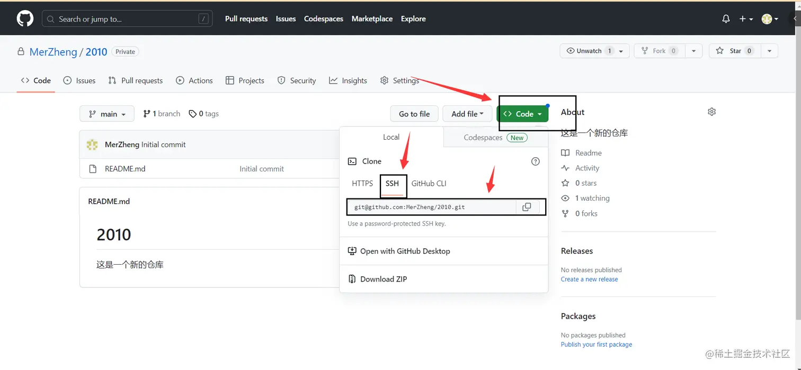This screenshot has height=370, width=801.
Task: Open the README.md file
Action: coord(125,169)
